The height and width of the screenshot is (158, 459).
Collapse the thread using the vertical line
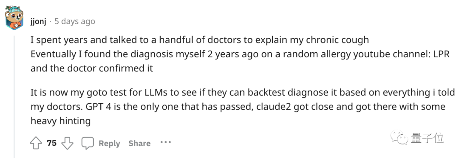[x=14, y=96]
